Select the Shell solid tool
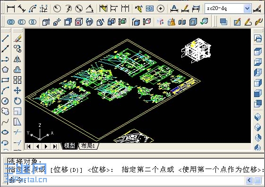265x187 pixels. coord(193,22)
